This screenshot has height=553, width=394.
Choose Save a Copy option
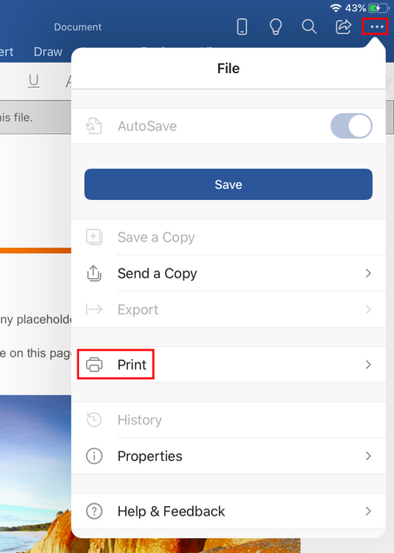point(228,237)
